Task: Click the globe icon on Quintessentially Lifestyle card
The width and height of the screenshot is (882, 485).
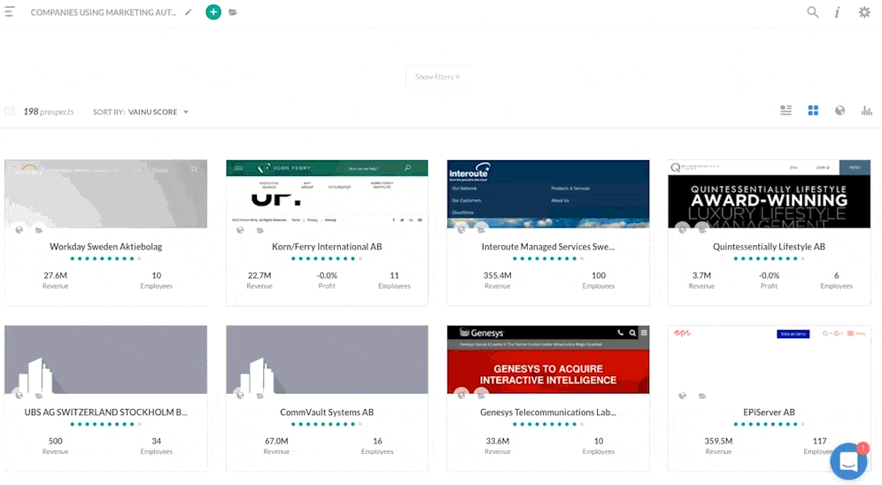Action: coord(682,228)
